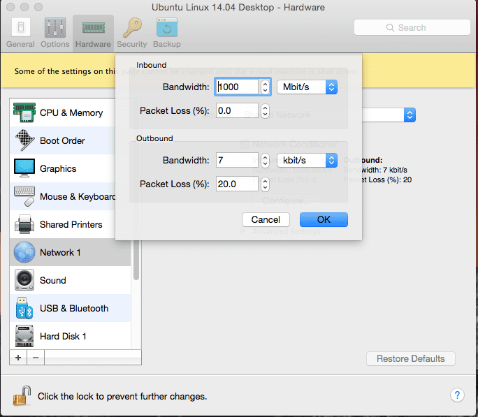The height and width of the screenshot is (417, 478).
Task: Select the Boot Order list label
Action: [x=62, y=140]
